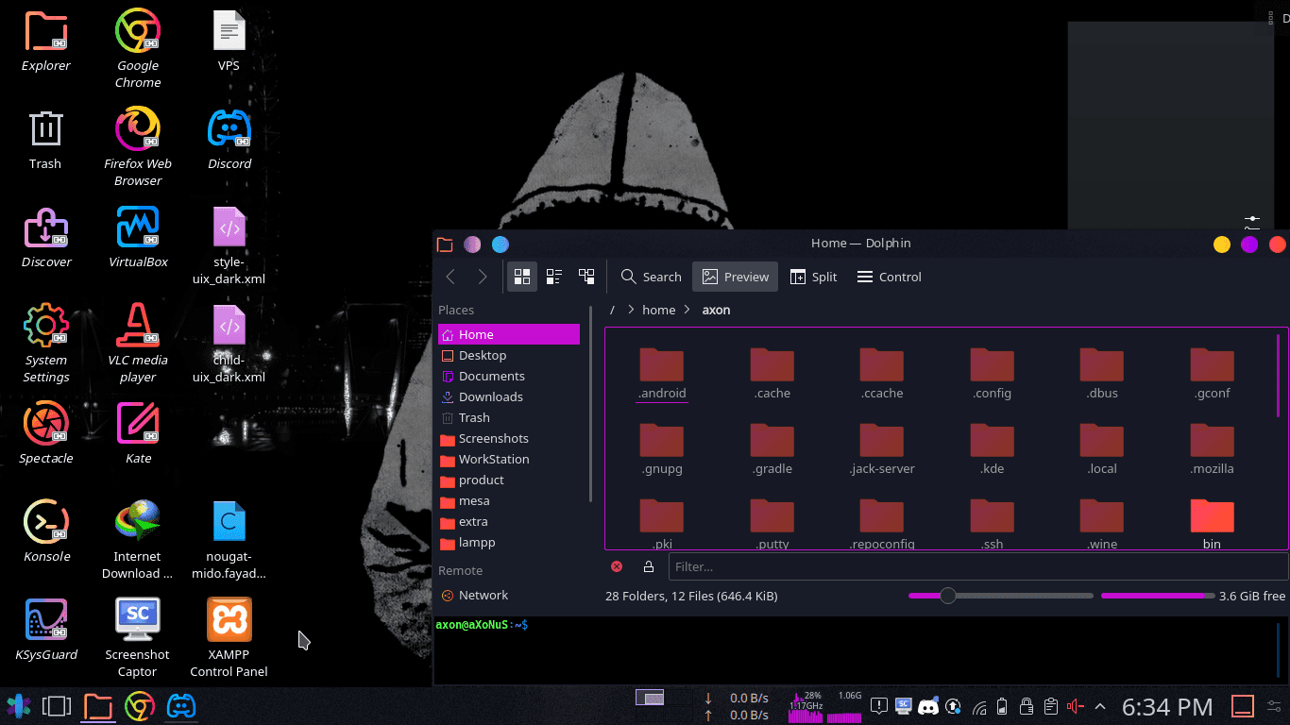Open the Discord icon in system tray
1290x725 pixels.
point(928,706)
